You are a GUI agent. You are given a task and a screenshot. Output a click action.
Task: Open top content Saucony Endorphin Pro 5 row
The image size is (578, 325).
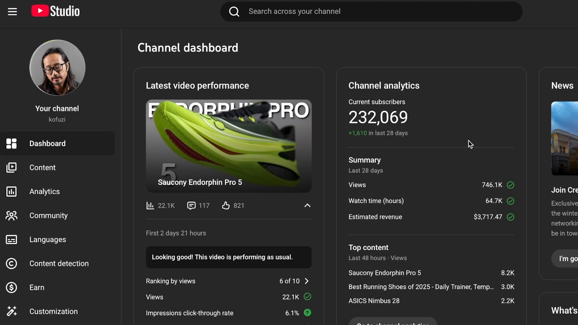tap(431, 273)
